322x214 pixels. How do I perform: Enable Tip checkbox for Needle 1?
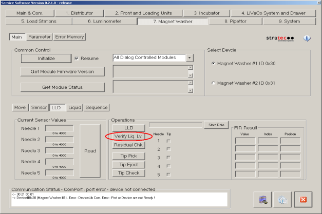[x=169, y=140]
